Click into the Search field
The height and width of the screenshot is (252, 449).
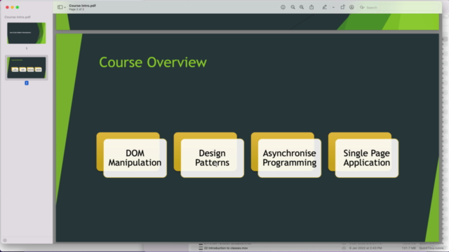pyautogui.click(x=398, y=8)
